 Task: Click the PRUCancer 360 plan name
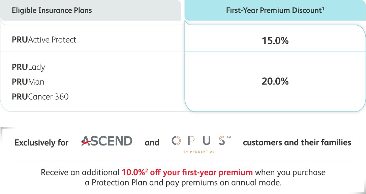click(x=40, y=97)
